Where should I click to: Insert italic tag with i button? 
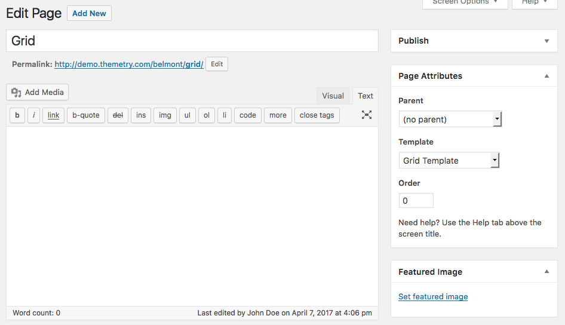[x=33, y=115]
